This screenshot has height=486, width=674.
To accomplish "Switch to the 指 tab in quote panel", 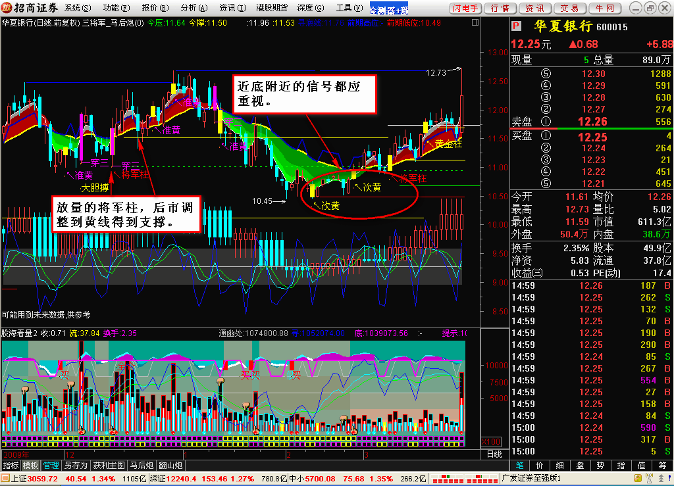I will (621, 466).
